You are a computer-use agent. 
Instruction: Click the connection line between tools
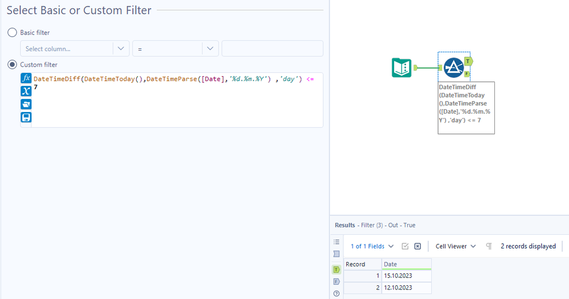[428, 67]
